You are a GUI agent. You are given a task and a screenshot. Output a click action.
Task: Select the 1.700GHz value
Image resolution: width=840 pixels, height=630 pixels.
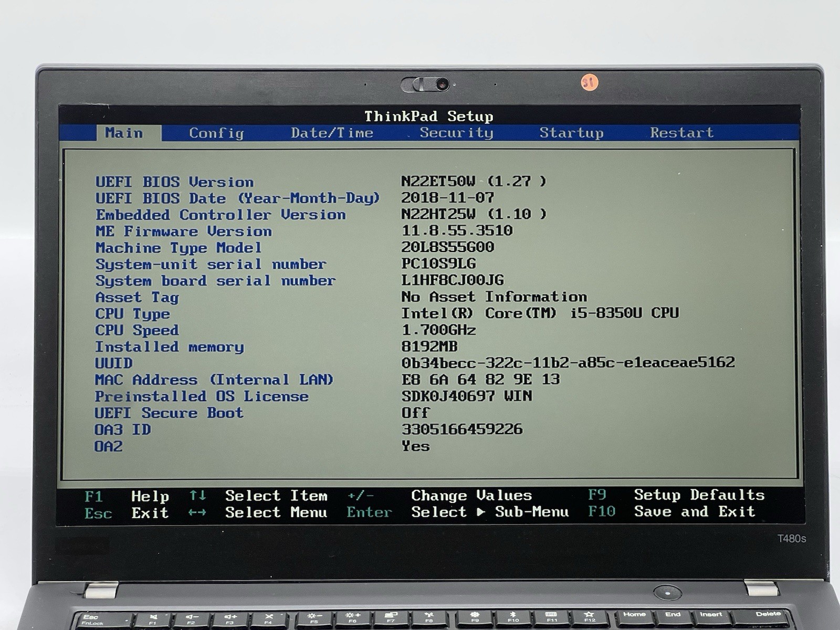point(438,330)
